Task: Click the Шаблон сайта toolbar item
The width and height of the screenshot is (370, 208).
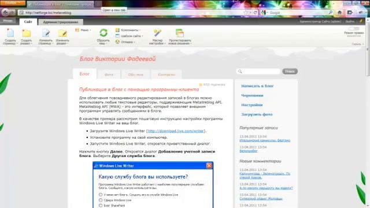Action: [x=129, y=36]
